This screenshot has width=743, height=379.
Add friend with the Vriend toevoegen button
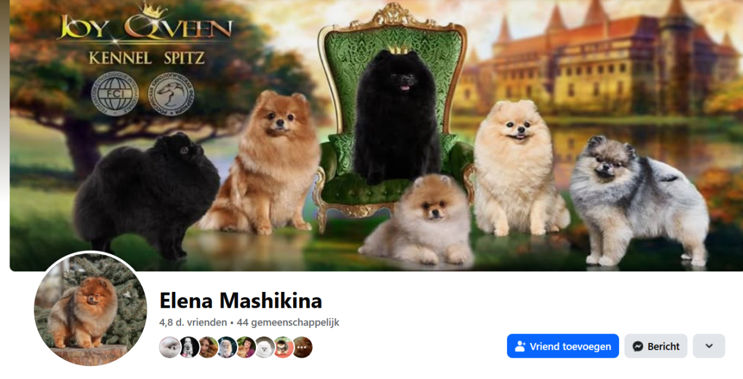[563, 346]
